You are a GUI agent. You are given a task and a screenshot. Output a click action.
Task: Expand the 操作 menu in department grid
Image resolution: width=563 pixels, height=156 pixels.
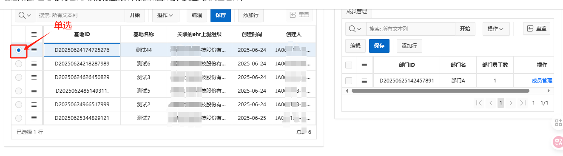[x=496, y=29]
